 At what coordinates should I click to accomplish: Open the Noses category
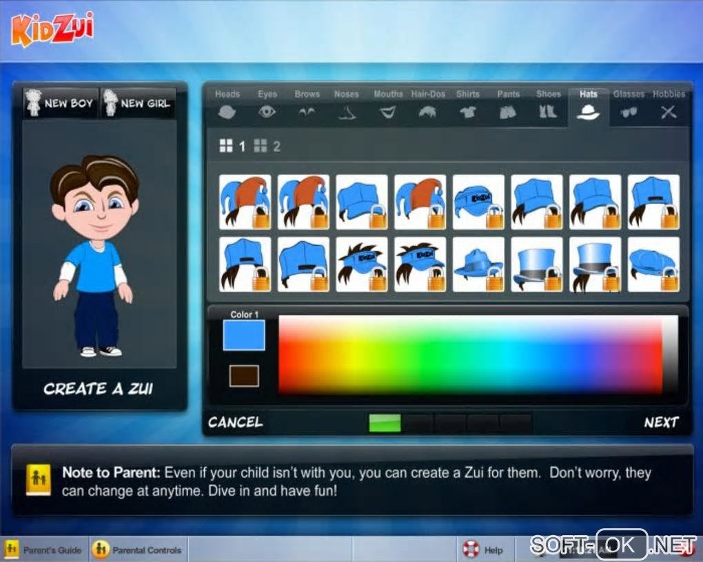[347, 106]
